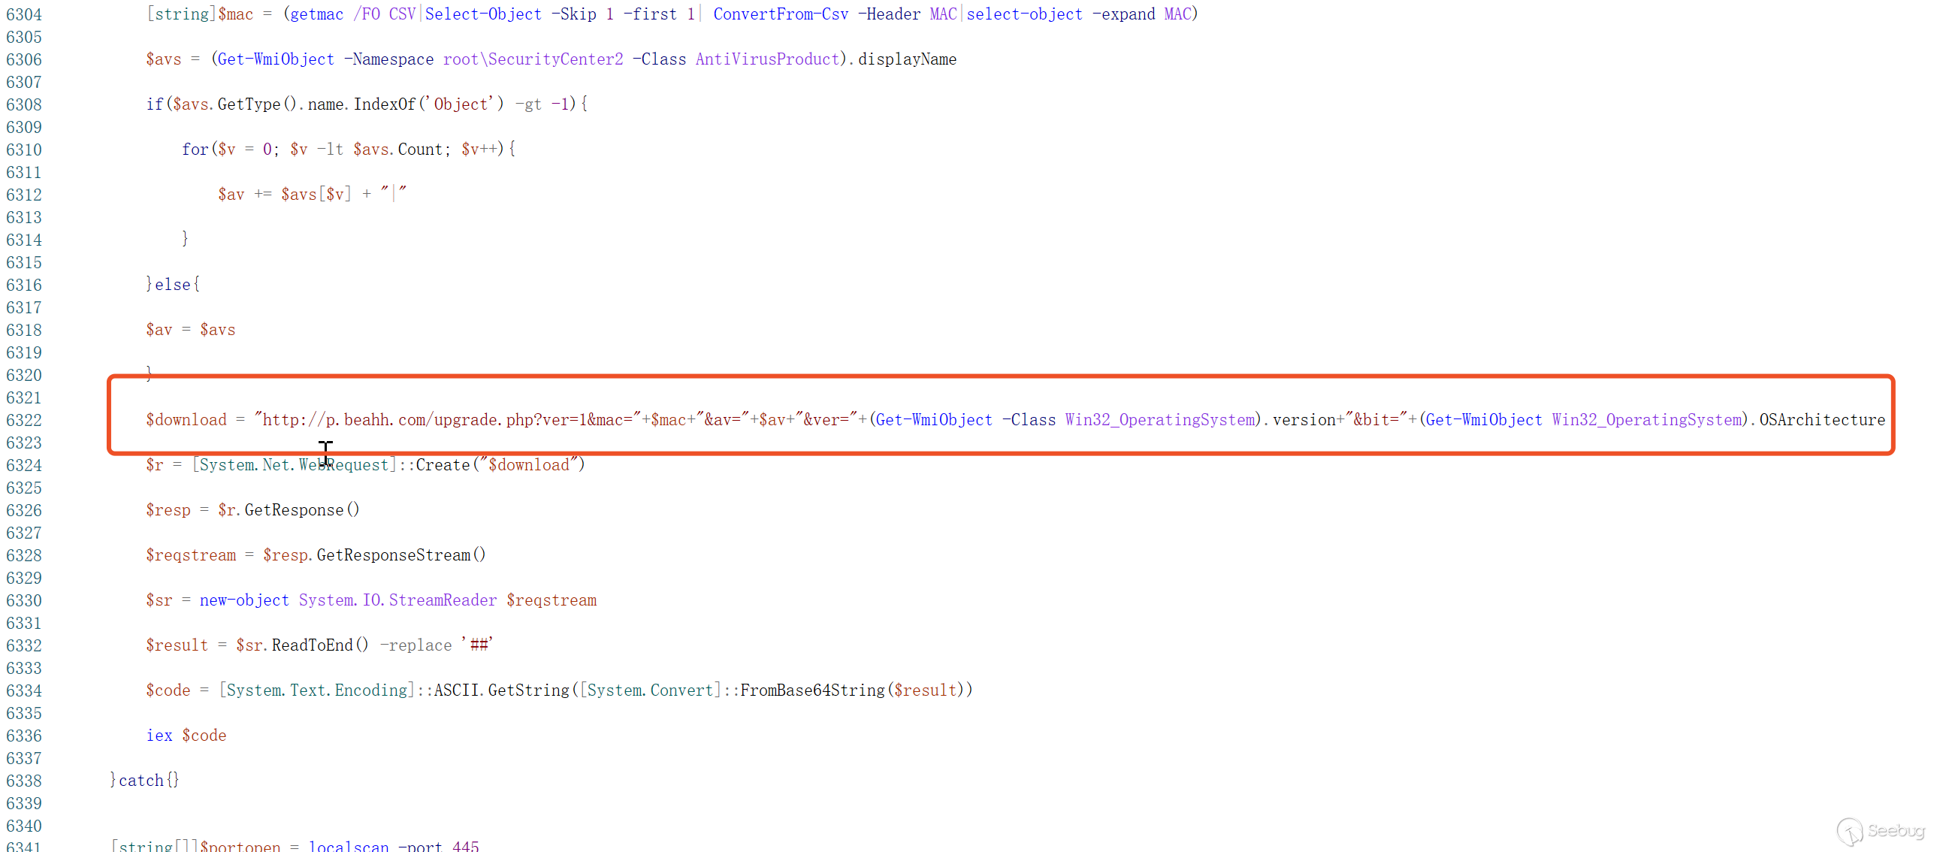Click the getmac command text
This screenshot has height=852, width=1946.
[x=316, y=15]
